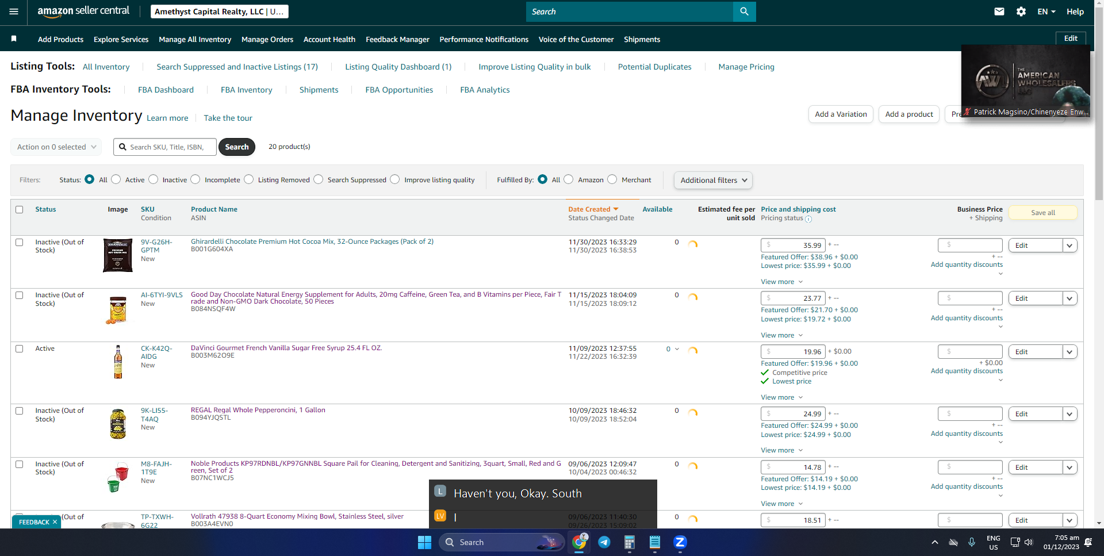
Task: Expand the DaVinci row Available quantity arrow
Action: point(677,349)
